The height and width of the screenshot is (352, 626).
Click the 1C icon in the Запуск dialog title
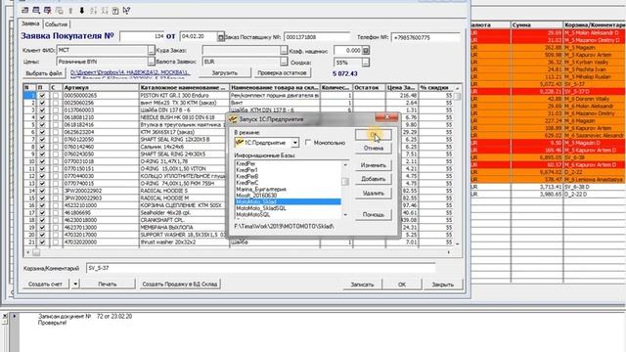pyautogui.click(x=233, y=119)
